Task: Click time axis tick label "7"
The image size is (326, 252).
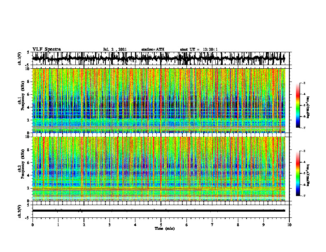Action: point(212,225)
